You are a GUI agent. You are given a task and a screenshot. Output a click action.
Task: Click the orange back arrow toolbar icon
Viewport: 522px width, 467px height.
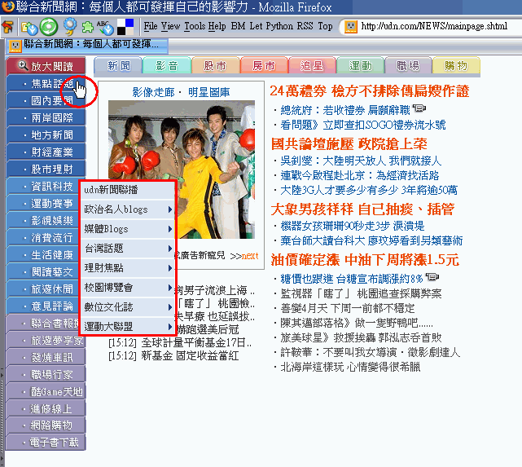(8, 27)
